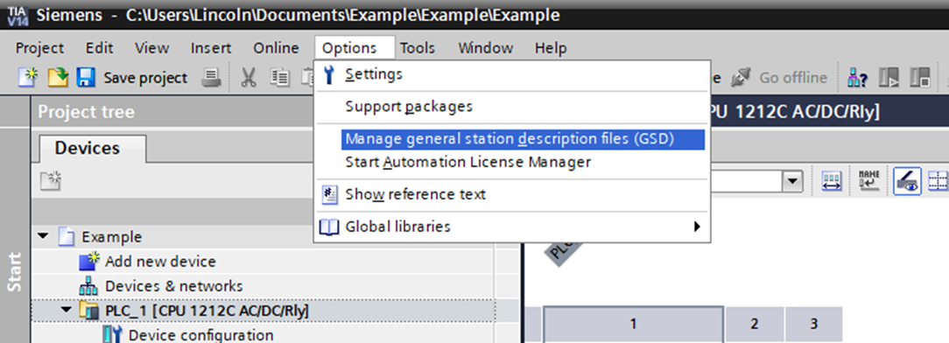
Task: Save the project using the floppy disk icon
Action: (x=85, y=77)
